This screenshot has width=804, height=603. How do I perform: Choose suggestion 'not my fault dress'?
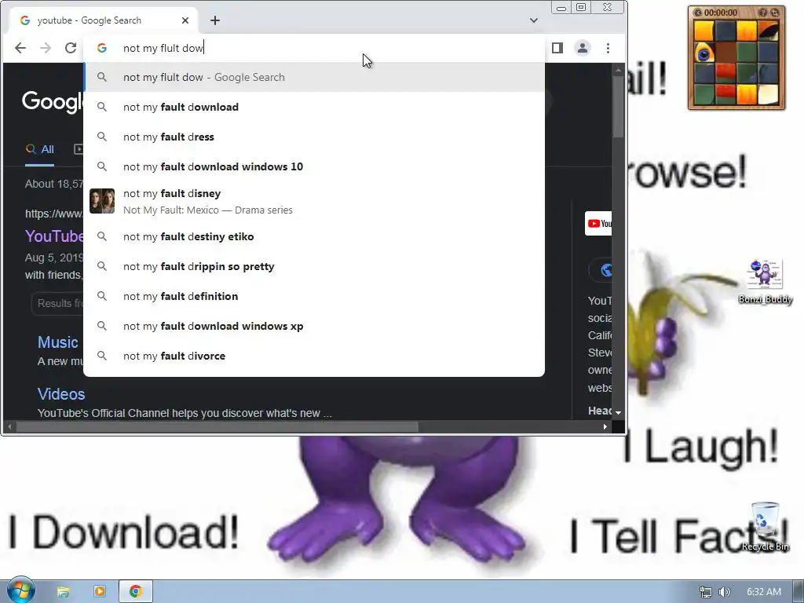point(314,137)
